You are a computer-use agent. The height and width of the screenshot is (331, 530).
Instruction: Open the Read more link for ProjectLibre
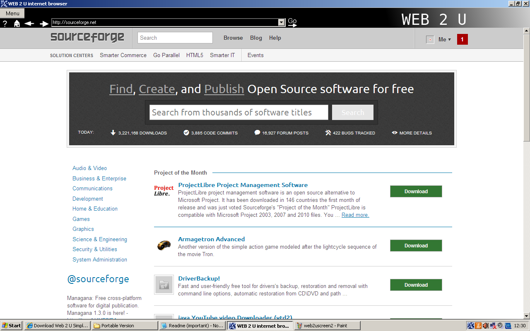[x=355, y=215]
